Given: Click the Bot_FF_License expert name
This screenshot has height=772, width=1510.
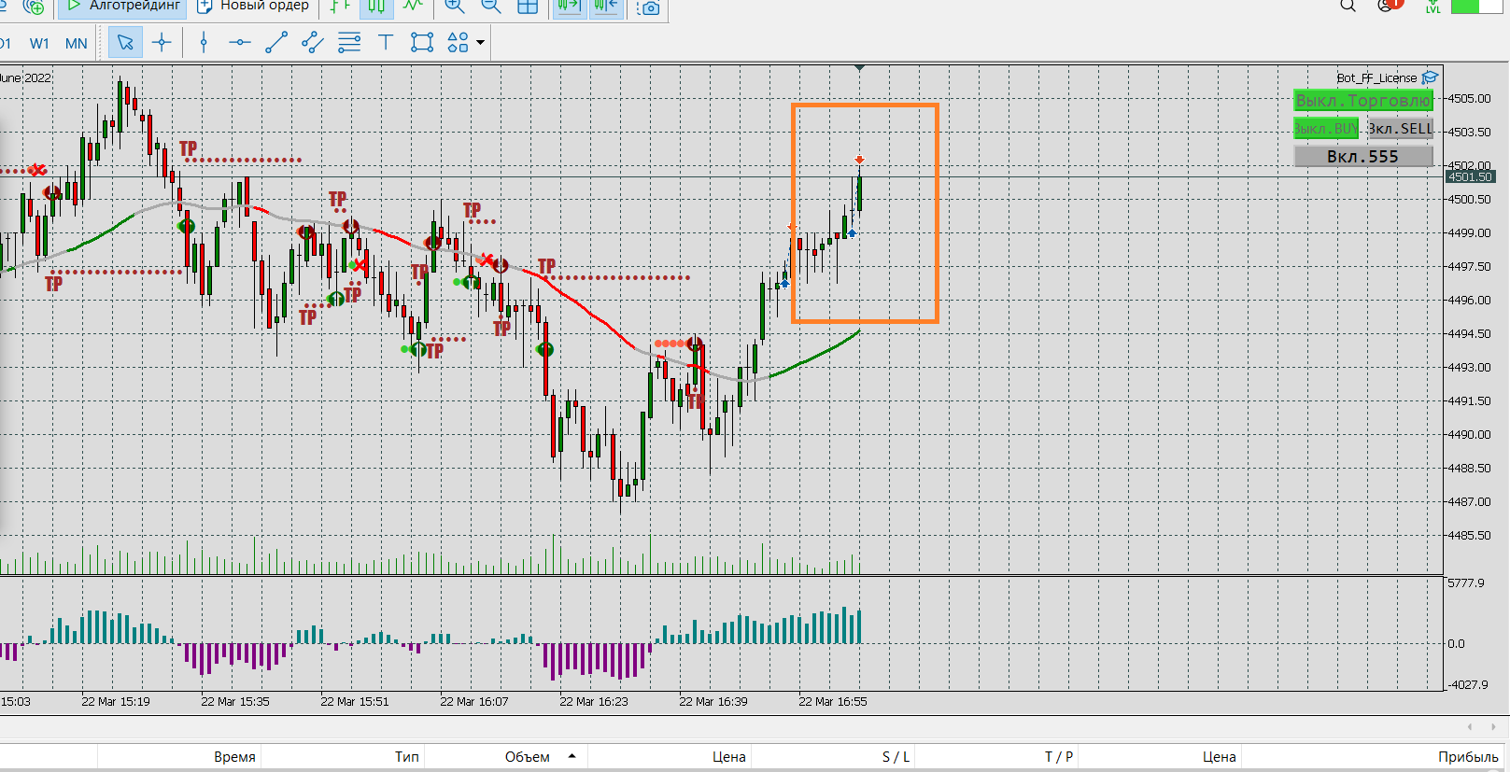Looking at the screenshot, I should point(1376,77).
